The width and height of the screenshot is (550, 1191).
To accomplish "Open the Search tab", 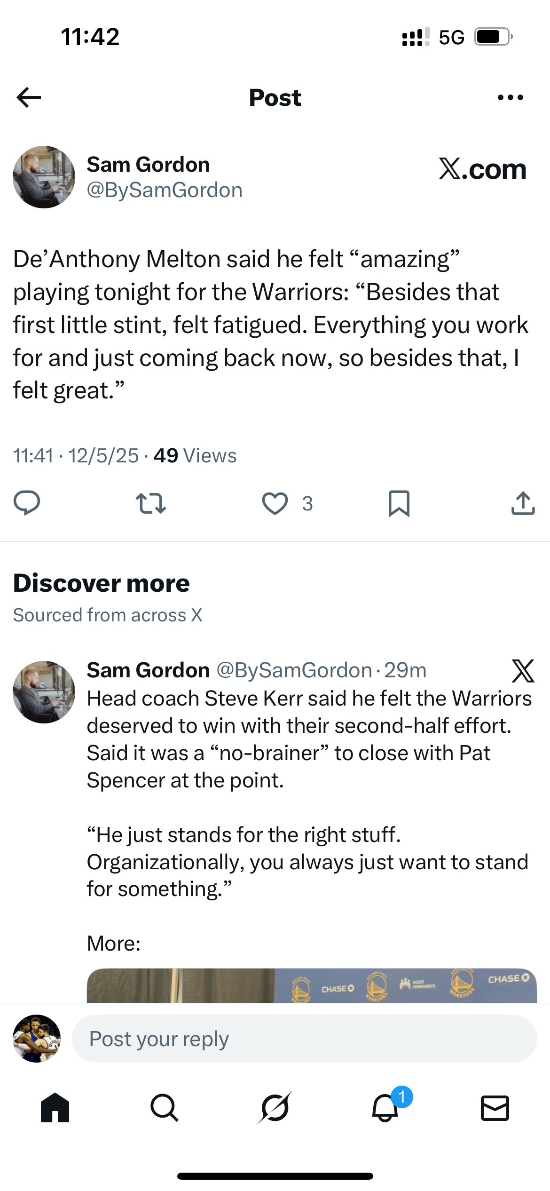I will click(165, 1107).
